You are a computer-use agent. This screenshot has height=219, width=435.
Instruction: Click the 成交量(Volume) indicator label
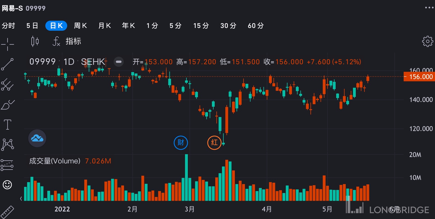click(55, 161)
